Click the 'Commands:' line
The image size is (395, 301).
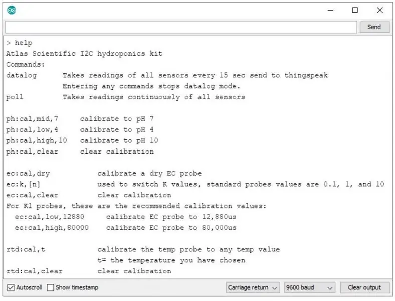(x=26, y=65)
